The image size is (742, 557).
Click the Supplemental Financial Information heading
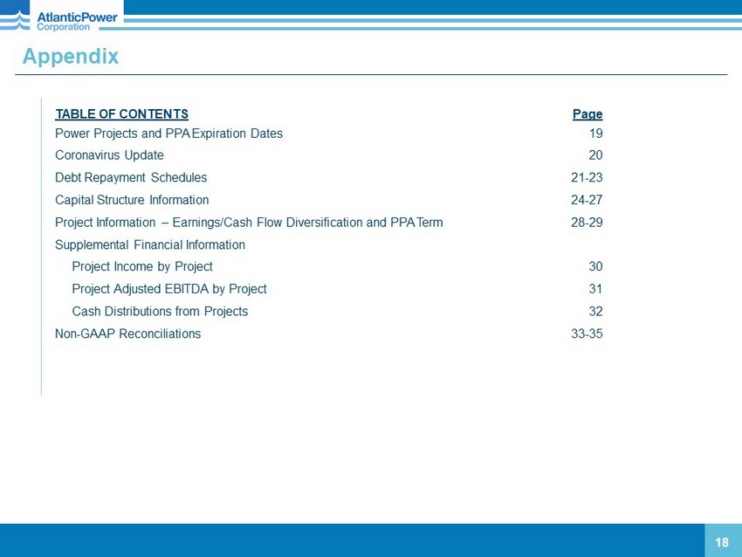point(150,245)
